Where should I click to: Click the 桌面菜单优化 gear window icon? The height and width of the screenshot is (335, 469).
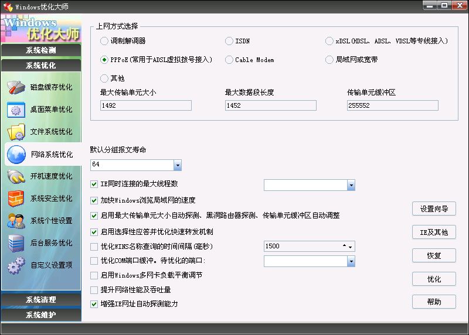tap(16, 110)
